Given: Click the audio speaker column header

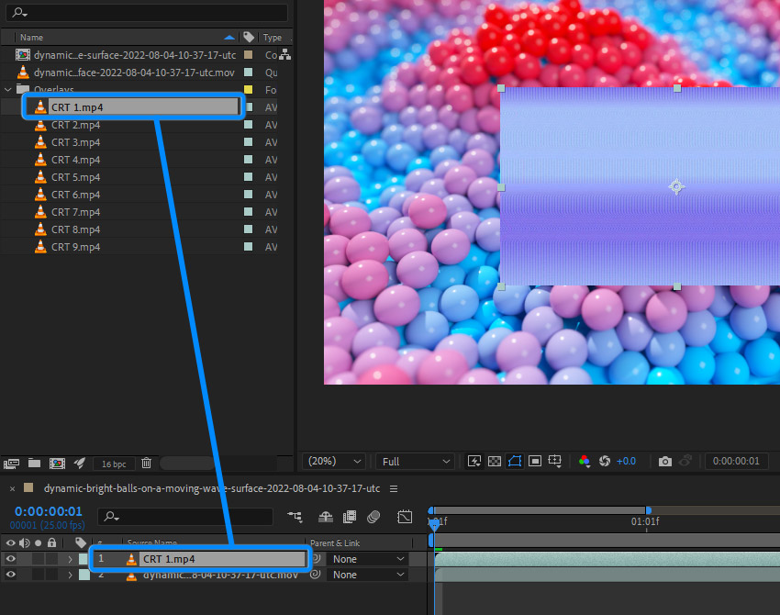Looking at the screenshot, I should tap(25, 542).
